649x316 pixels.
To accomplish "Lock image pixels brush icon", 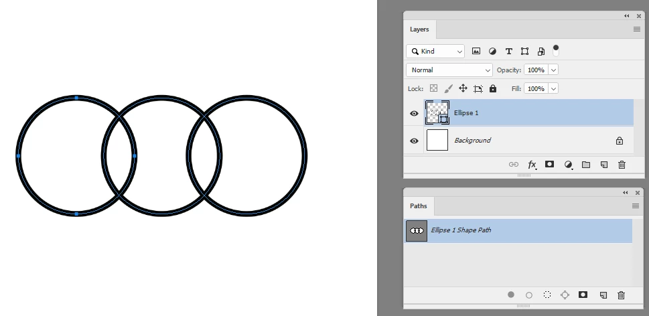I will (448, 88).
